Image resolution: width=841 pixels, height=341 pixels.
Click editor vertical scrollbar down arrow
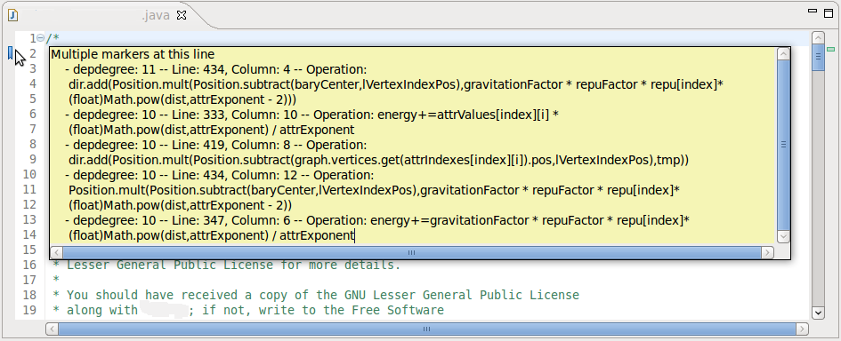click(x=818, y=313)
